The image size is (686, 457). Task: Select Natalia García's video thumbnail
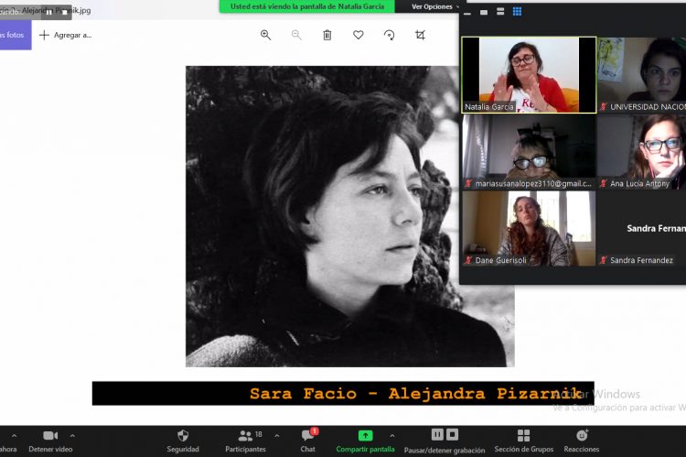[529, 74]
